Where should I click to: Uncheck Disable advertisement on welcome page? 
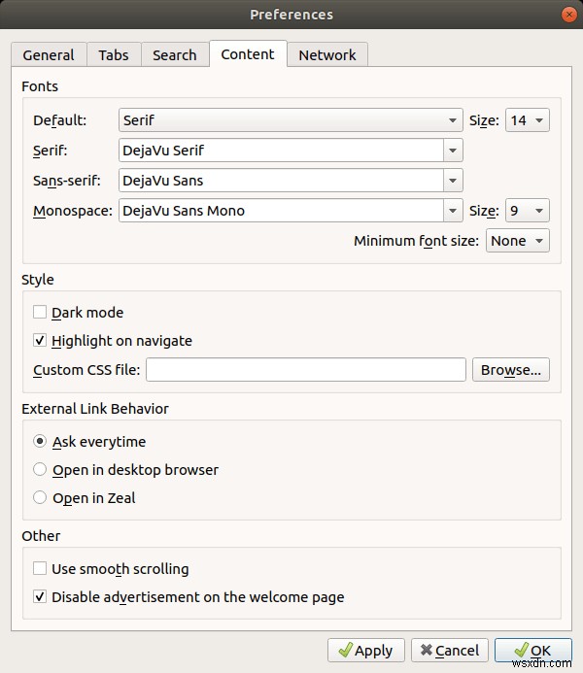(x=40, y=597)
